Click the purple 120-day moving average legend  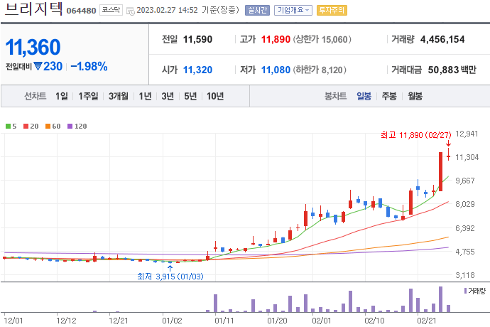(x=77, y=126)
